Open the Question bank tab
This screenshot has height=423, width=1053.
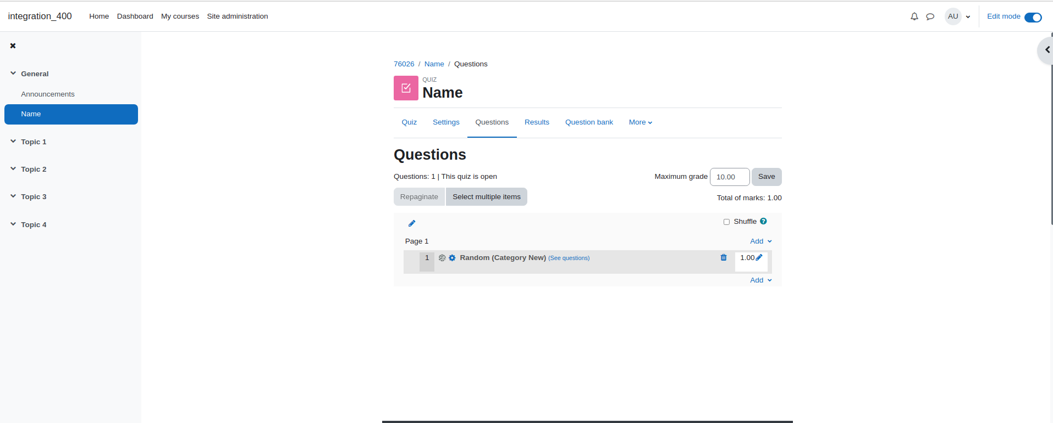click(x=589, y=122)
